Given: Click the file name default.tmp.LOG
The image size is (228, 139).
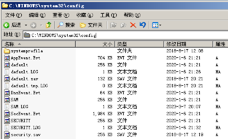Looking at the screenshot, I should [30, 86].
